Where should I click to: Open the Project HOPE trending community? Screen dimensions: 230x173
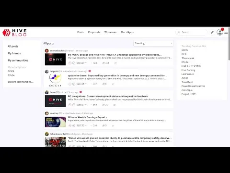(x=189, y=94)
